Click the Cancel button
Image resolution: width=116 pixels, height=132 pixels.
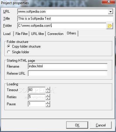(x=100, y=125)
